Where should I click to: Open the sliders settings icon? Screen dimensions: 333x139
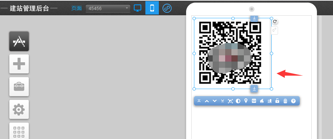[254, 101]
